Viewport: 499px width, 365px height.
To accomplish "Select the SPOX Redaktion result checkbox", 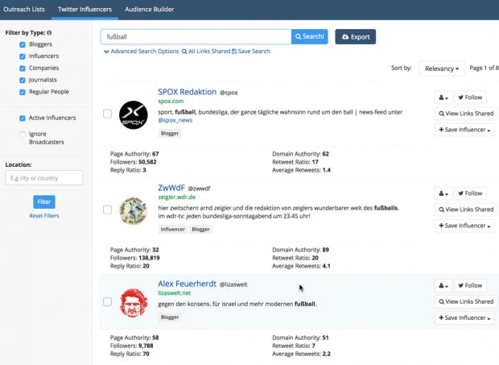I will point(108,114).
